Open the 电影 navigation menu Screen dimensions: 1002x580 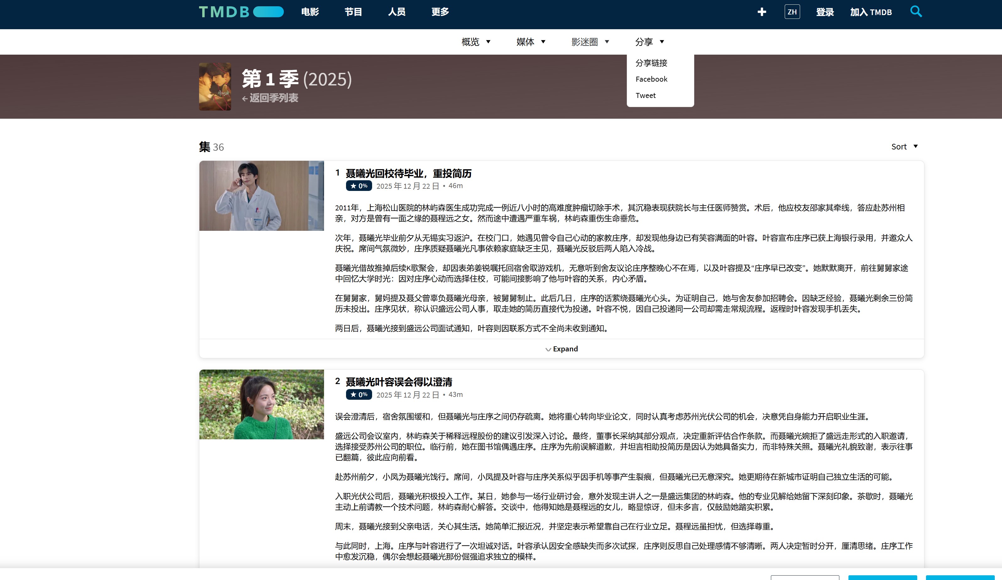pyautogui.click(x=310, y=12)
